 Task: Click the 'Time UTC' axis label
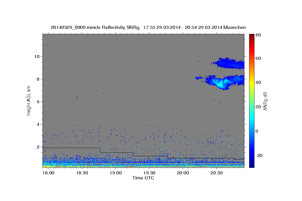click(143, 178)
